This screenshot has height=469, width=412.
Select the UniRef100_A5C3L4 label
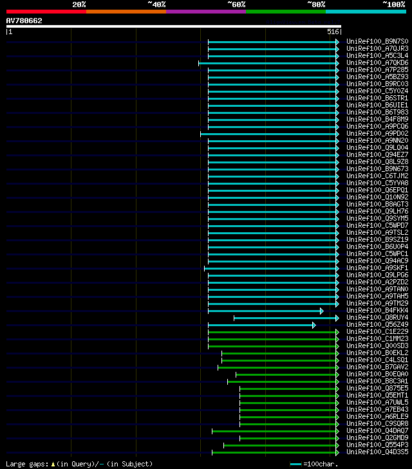point(377,55)
